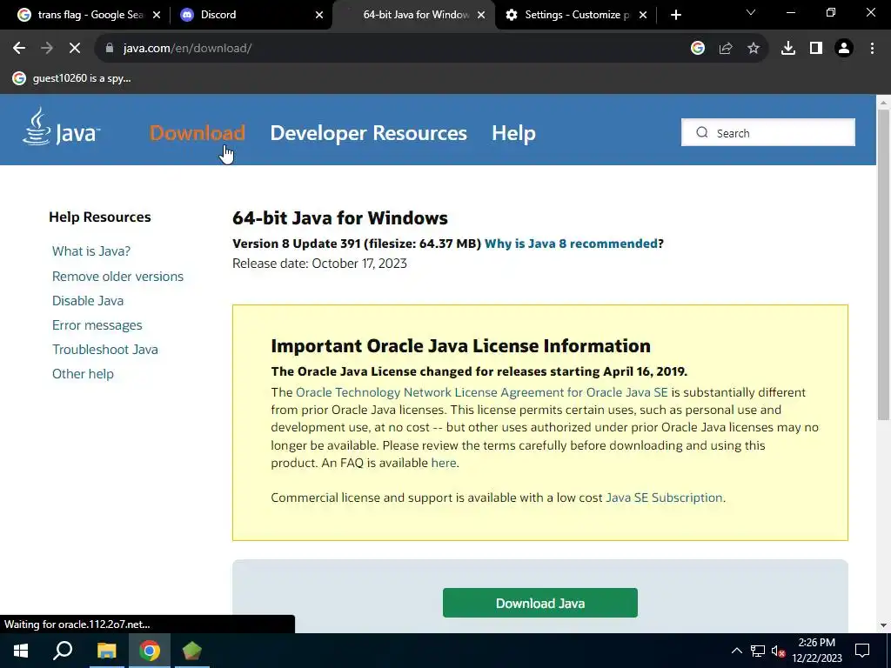This screenshot has height=668, width=891.
Task: Stop loading the page
Action: [75, 49]
